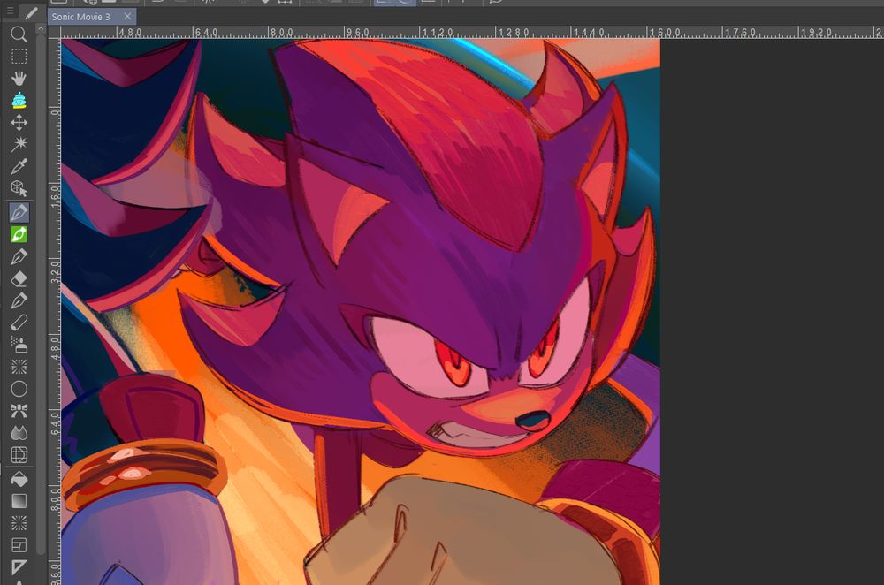Select the Frame border panel tool
This screenshot has width=884, height=585.
(19, 545)
